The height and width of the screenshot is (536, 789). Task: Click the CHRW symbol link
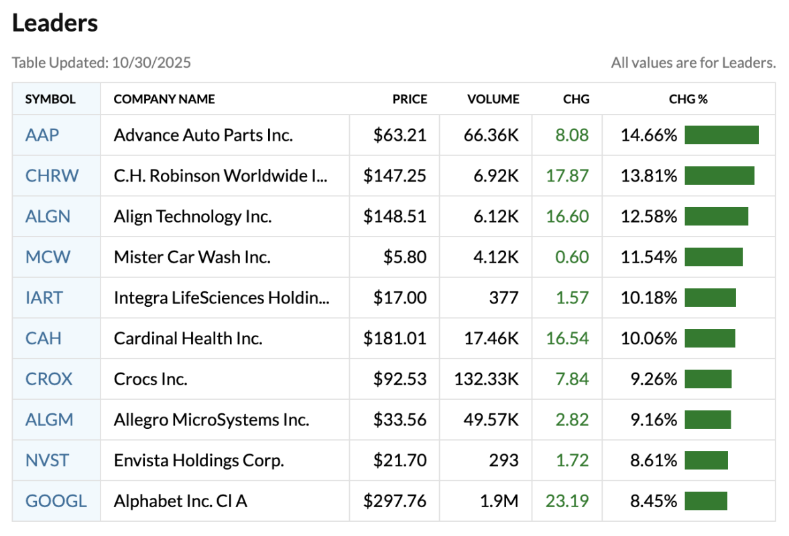click(52, 176)
